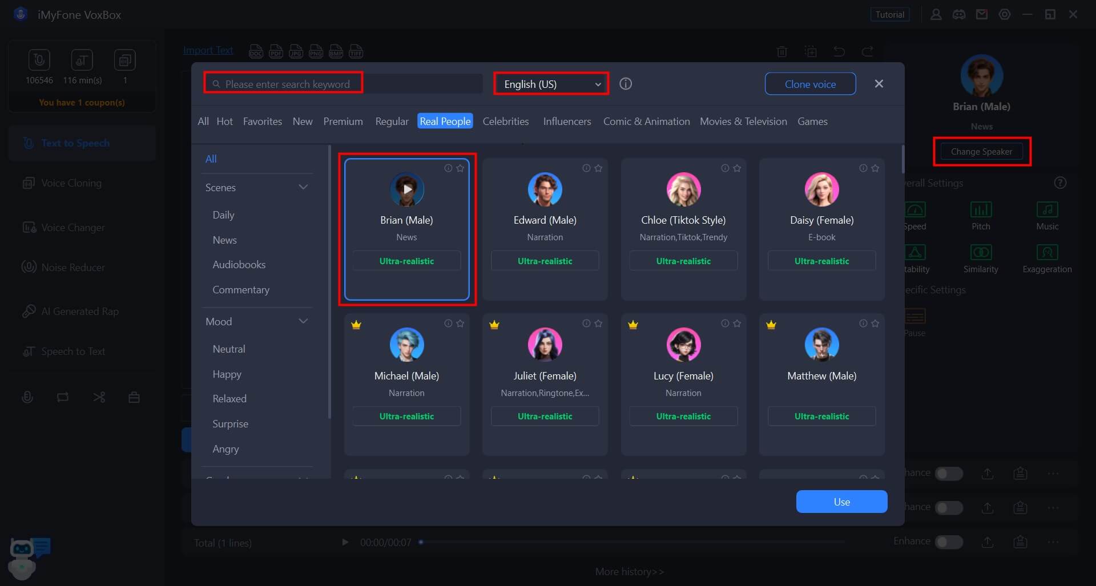Close the voice selection dialog
Image resolution: width=1096 pixels, height=586 pixels.
(x=879, y=84)
